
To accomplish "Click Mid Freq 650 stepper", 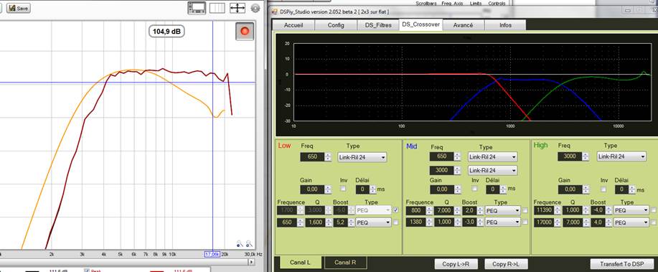I will [458, 157].
